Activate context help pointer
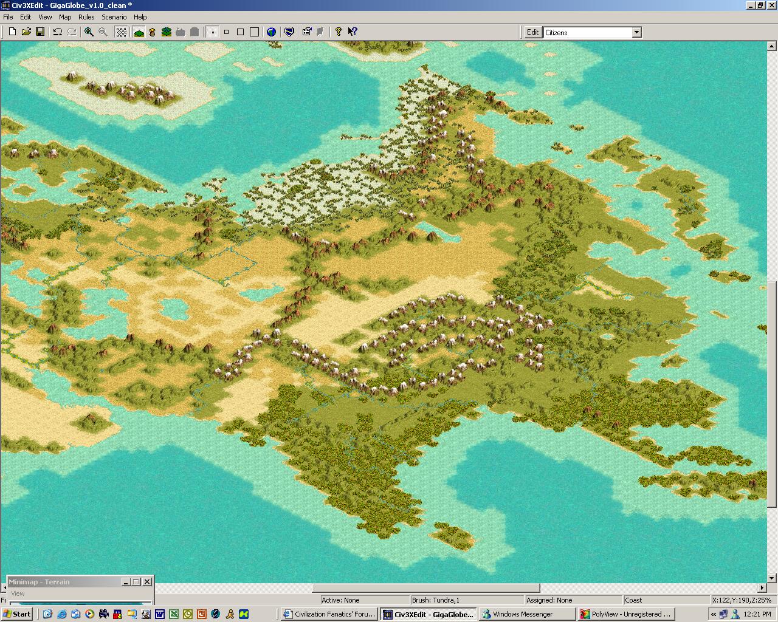 pyautogui.click(x=353, y=32)
